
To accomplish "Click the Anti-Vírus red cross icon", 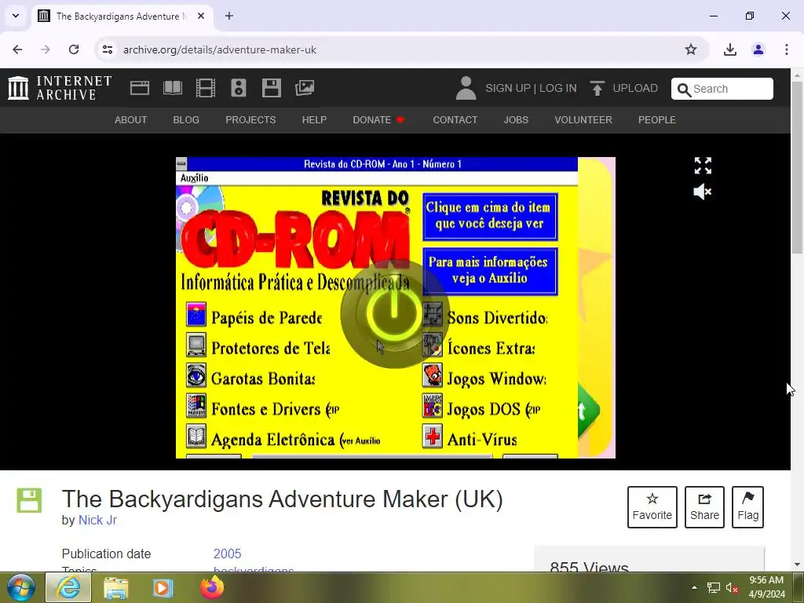I will 433,437.
